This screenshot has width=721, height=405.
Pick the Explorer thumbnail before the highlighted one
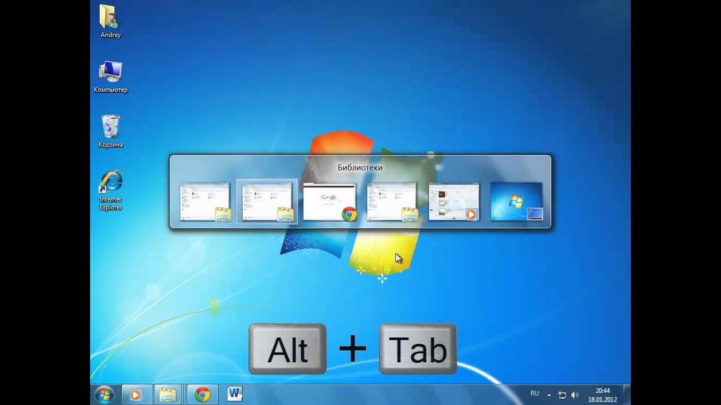pos(205,201)
